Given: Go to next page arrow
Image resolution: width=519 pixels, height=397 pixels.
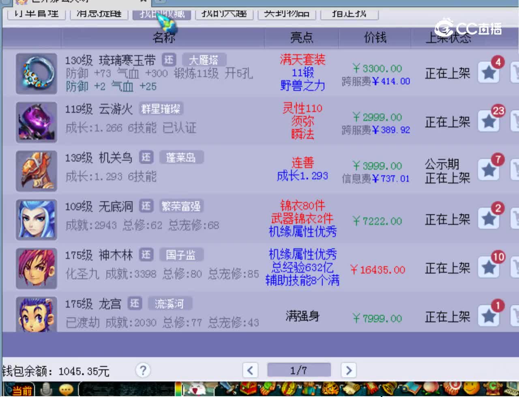Looking at the screenshot, I should coord(349,370).
